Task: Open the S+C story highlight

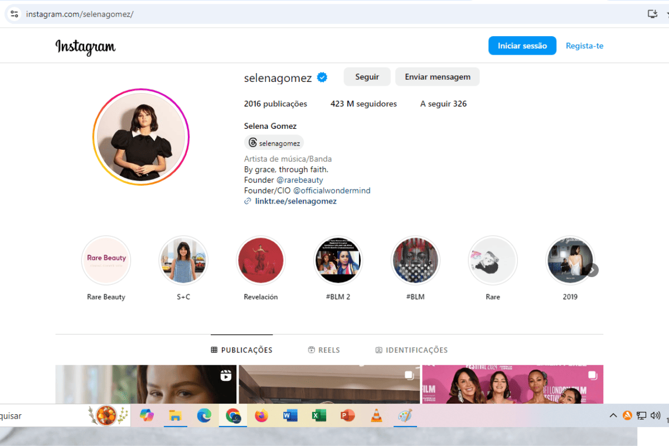Action: [183, 260]
